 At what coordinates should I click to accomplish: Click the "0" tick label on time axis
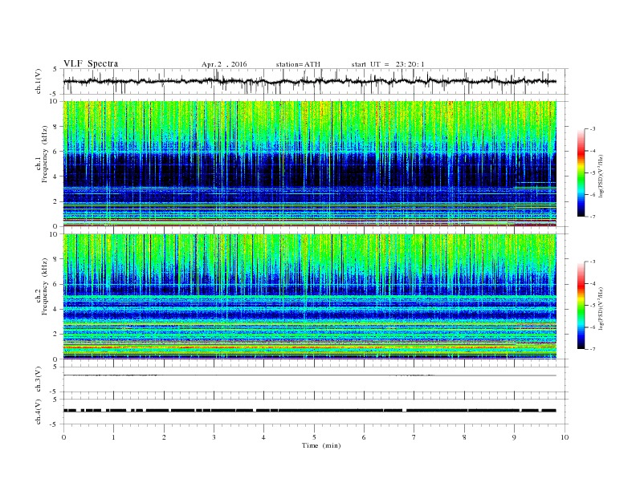point(63,437)
